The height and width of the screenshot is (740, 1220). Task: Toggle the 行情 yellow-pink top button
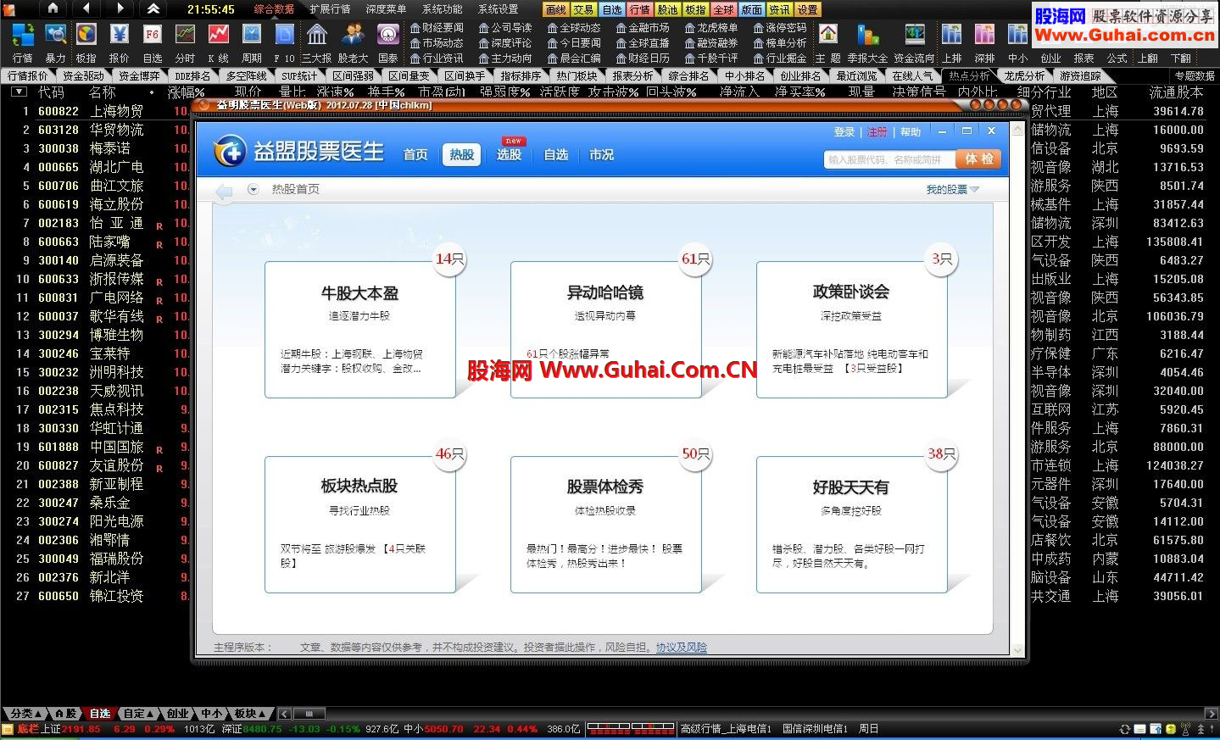tap(639, 9)
